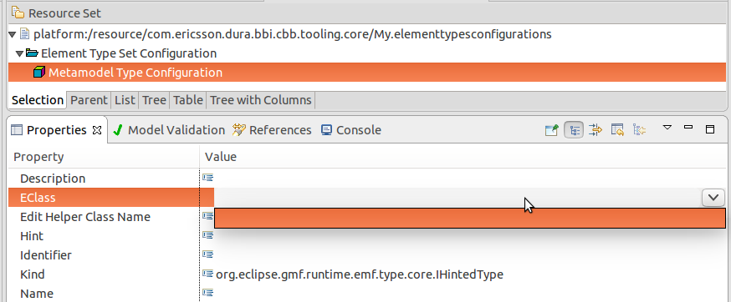Viewport: 731px width, 302px height.
Task: Collapse the platform resource tree node
Action: pyautogui.click(x=13, y=34)
